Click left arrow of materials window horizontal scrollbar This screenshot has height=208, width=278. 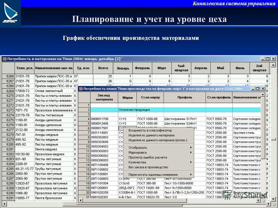click(x=4, y=204)
